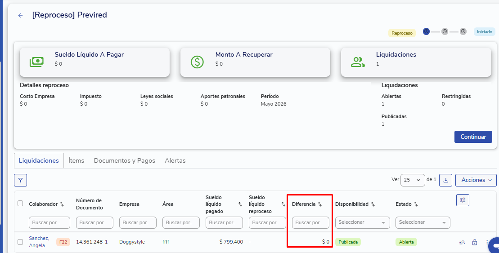
Task: Open the Alertas tab
Action: point(175,160)
